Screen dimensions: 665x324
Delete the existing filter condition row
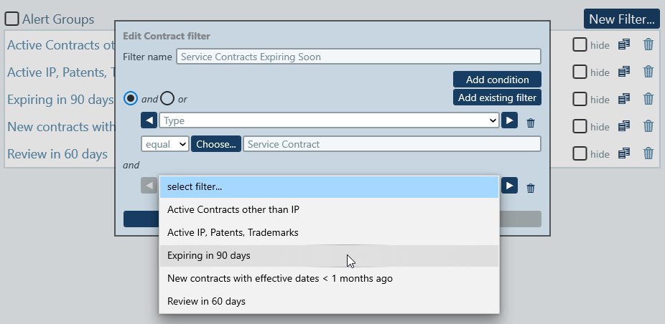click(531, 188)
